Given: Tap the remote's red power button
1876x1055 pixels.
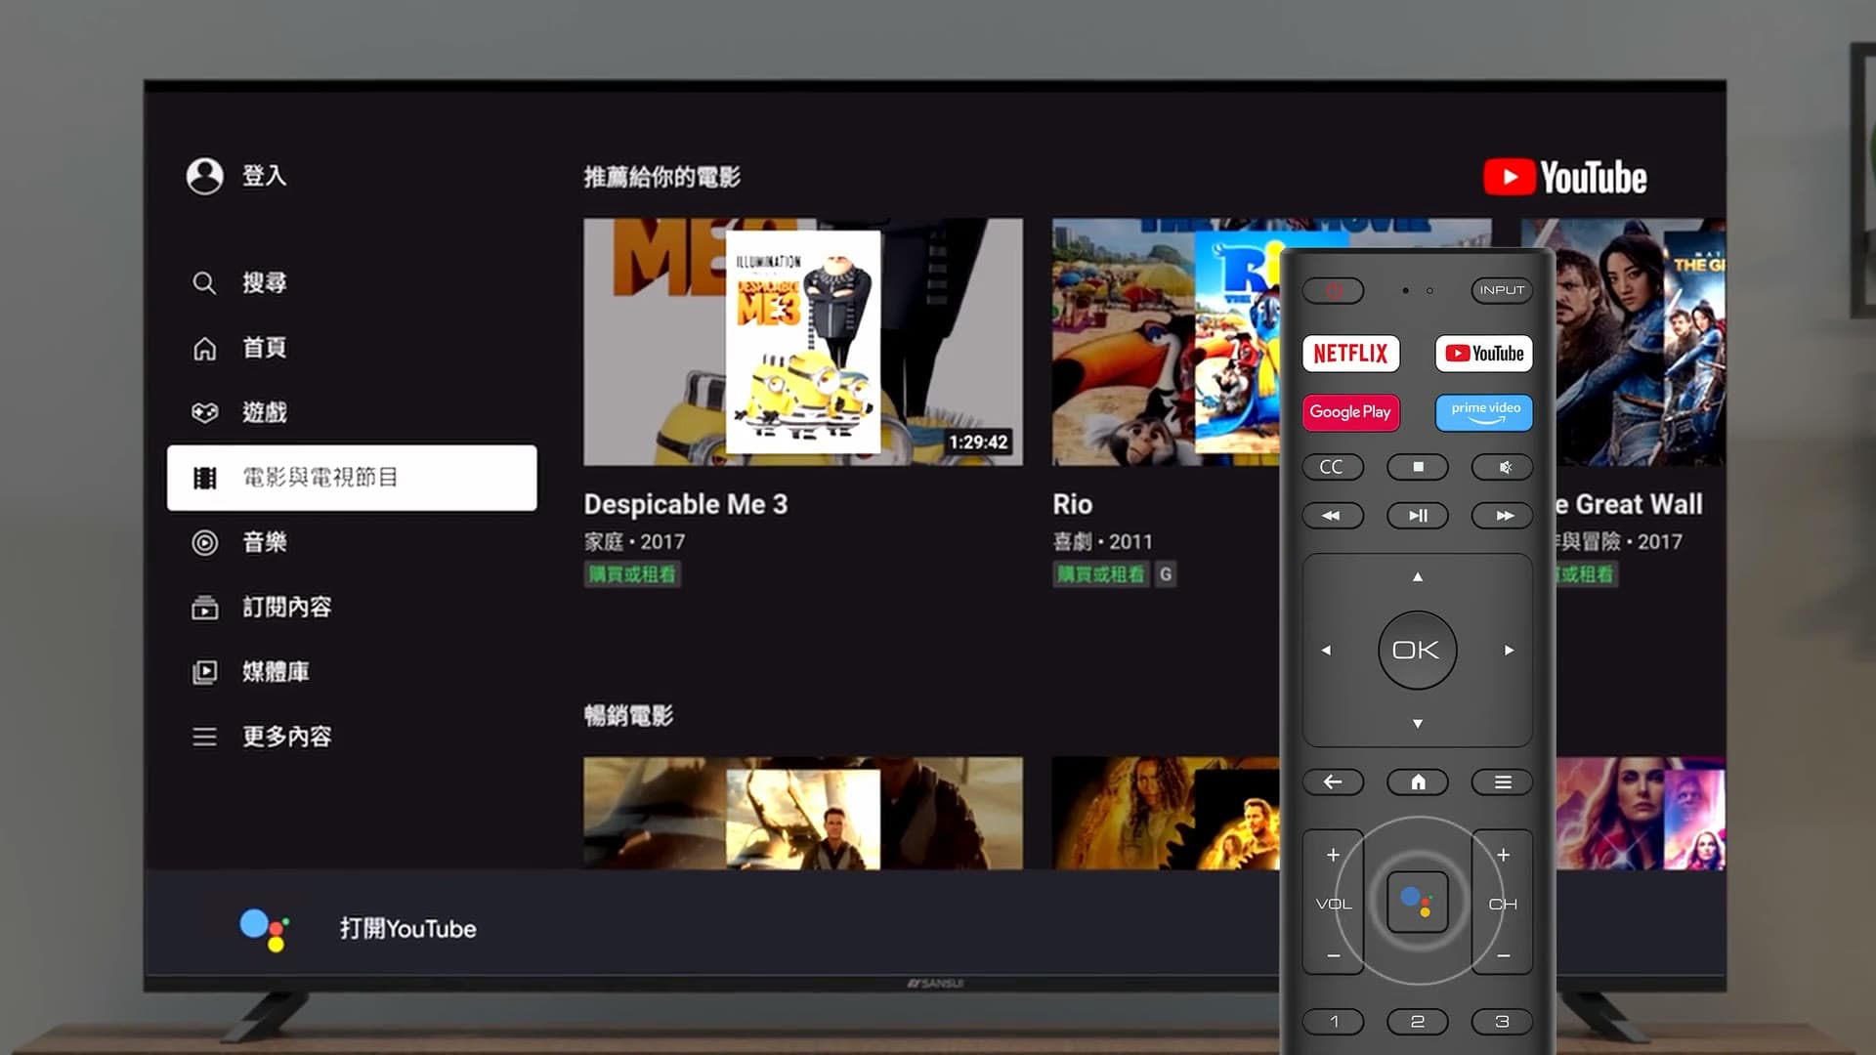Looking at the screenshot, I should tap(1333, 291).
